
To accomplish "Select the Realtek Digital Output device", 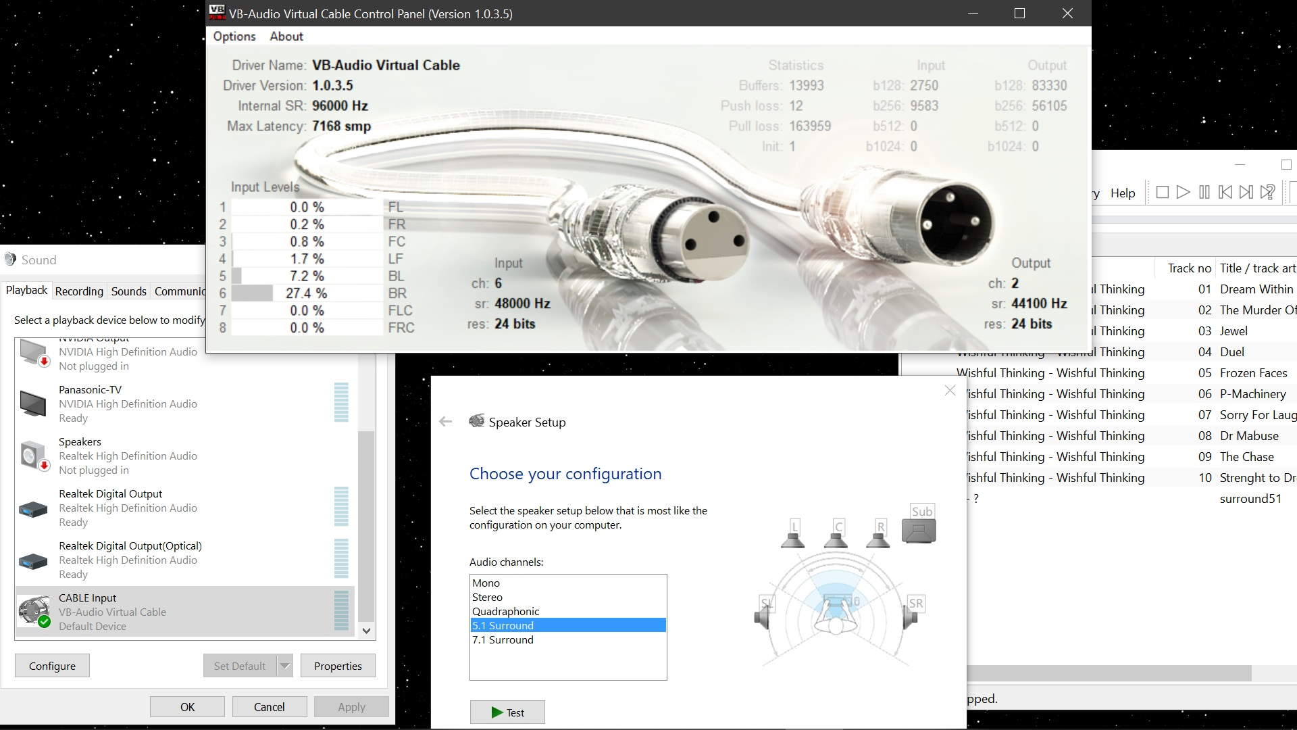I will [x=184, y=508].
